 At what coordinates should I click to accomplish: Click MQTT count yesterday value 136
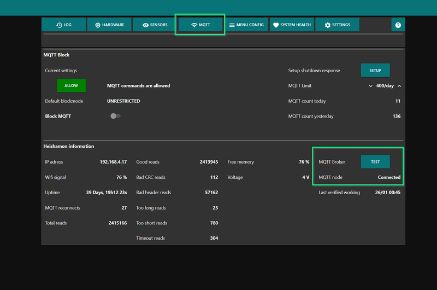coord(397,116)
